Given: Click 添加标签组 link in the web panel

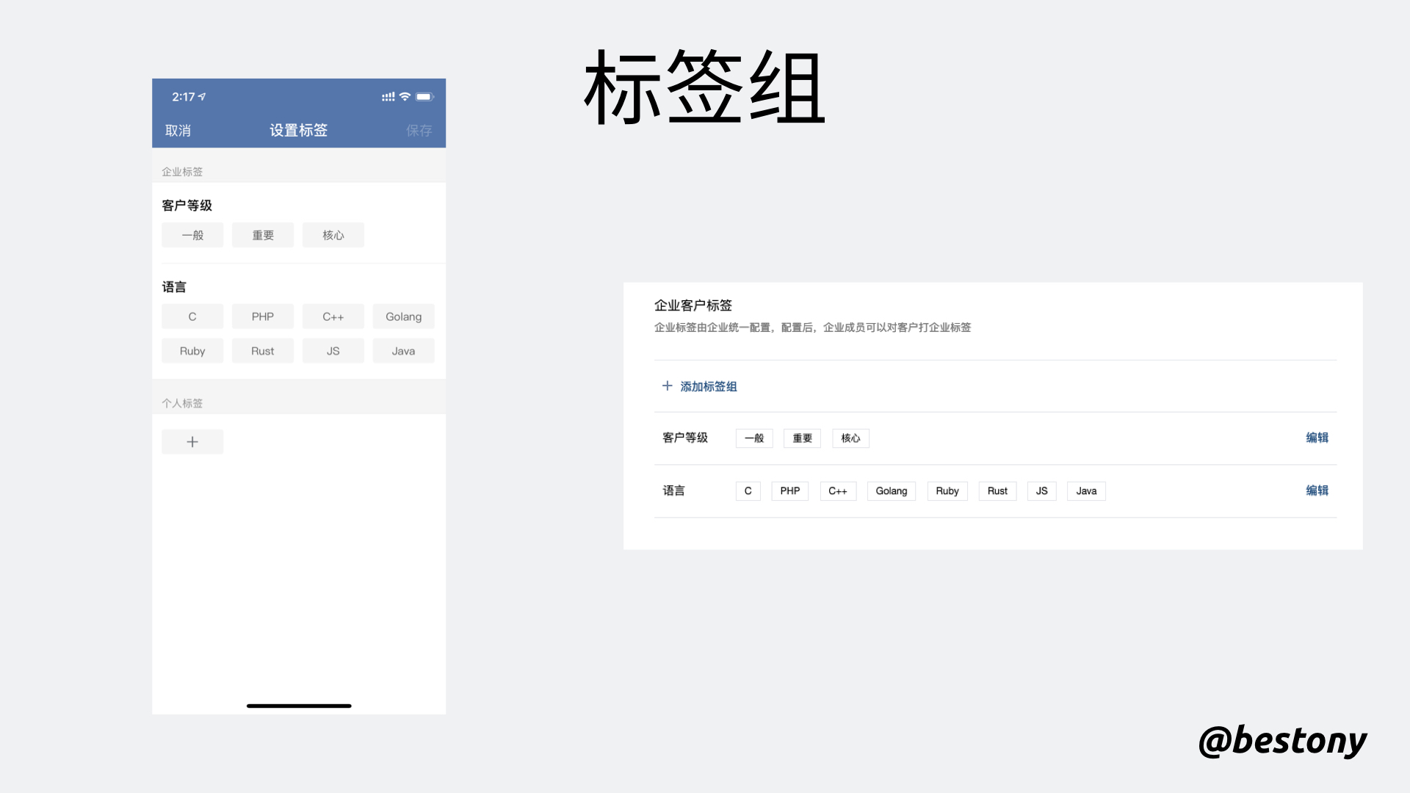Looking at the screenshot, I should [708, 386].
